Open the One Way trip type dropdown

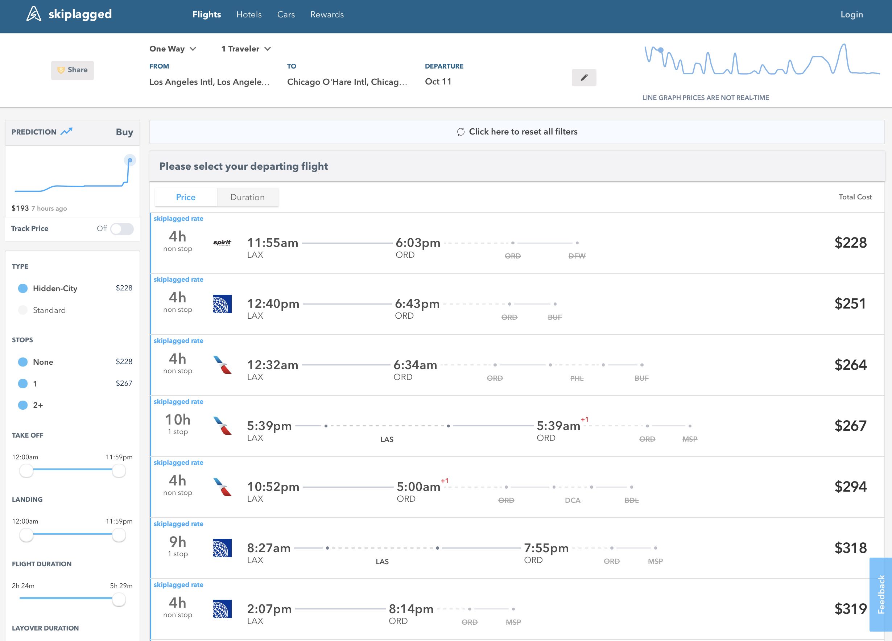173,49
